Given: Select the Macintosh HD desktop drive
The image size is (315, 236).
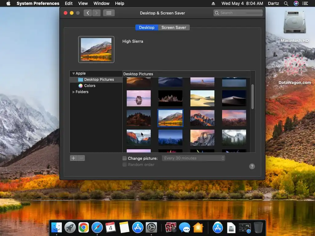Looking at the screenshot, I should 294,26.
